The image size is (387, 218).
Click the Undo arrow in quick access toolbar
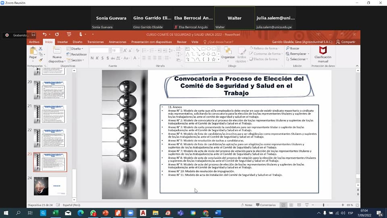click(44, 35)
